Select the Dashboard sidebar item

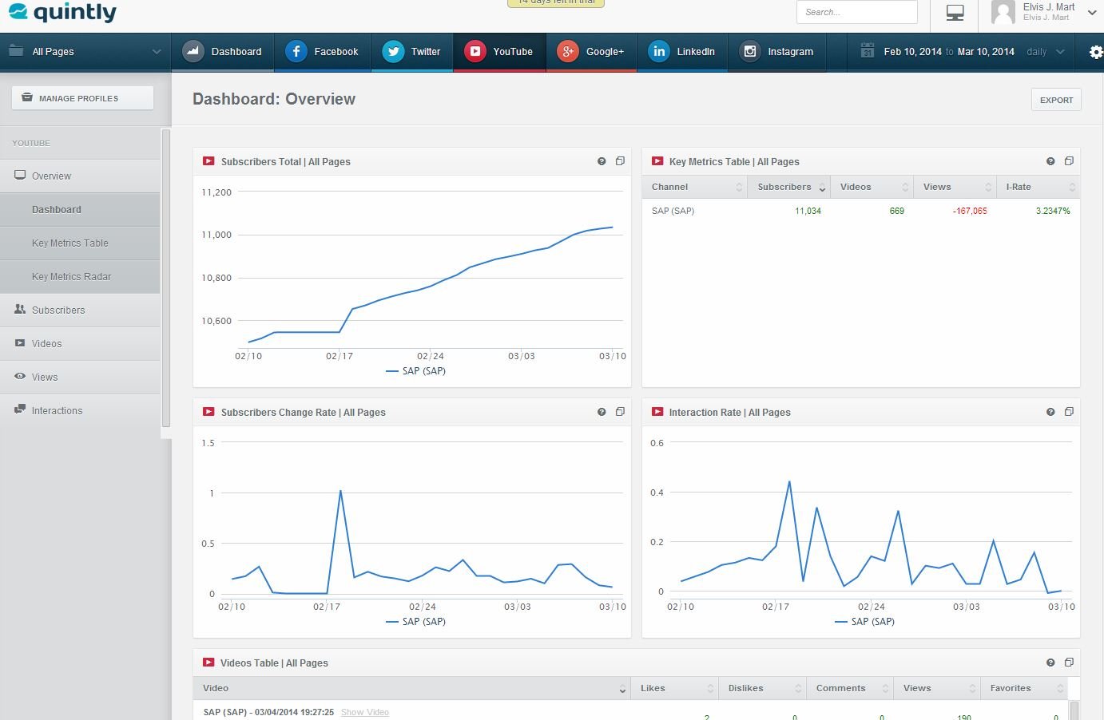pyautogui.click(x=80, y=209)
